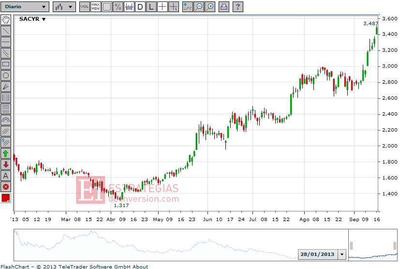The image size is (400, 269).
Task: Click the zoom in magnifier icon
Action: point(210,7)
